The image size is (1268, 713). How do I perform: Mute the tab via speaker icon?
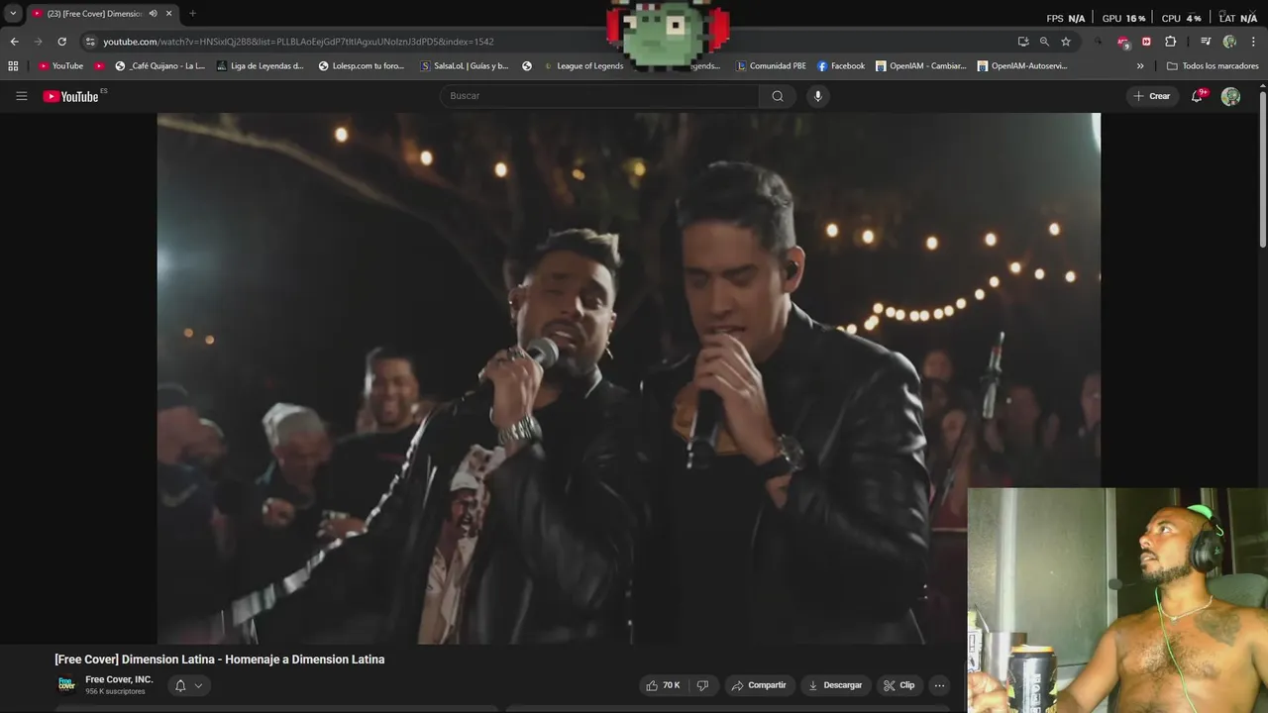click(153, 14)
